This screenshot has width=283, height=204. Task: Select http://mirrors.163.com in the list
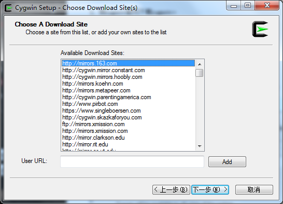click(128, 63)
